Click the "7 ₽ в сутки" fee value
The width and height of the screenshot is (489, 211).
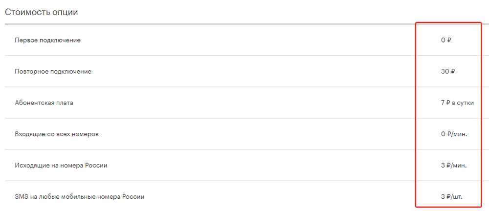tap(457, 103)
